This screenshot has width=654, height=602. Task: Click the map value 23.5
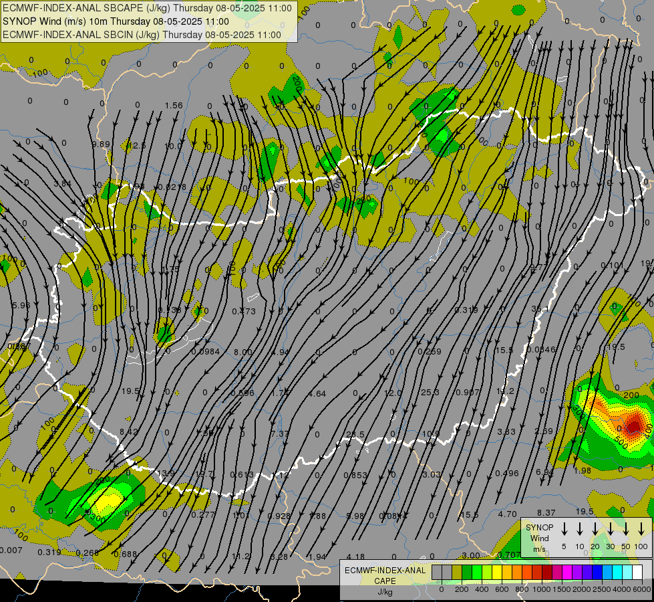click(355, 435)
